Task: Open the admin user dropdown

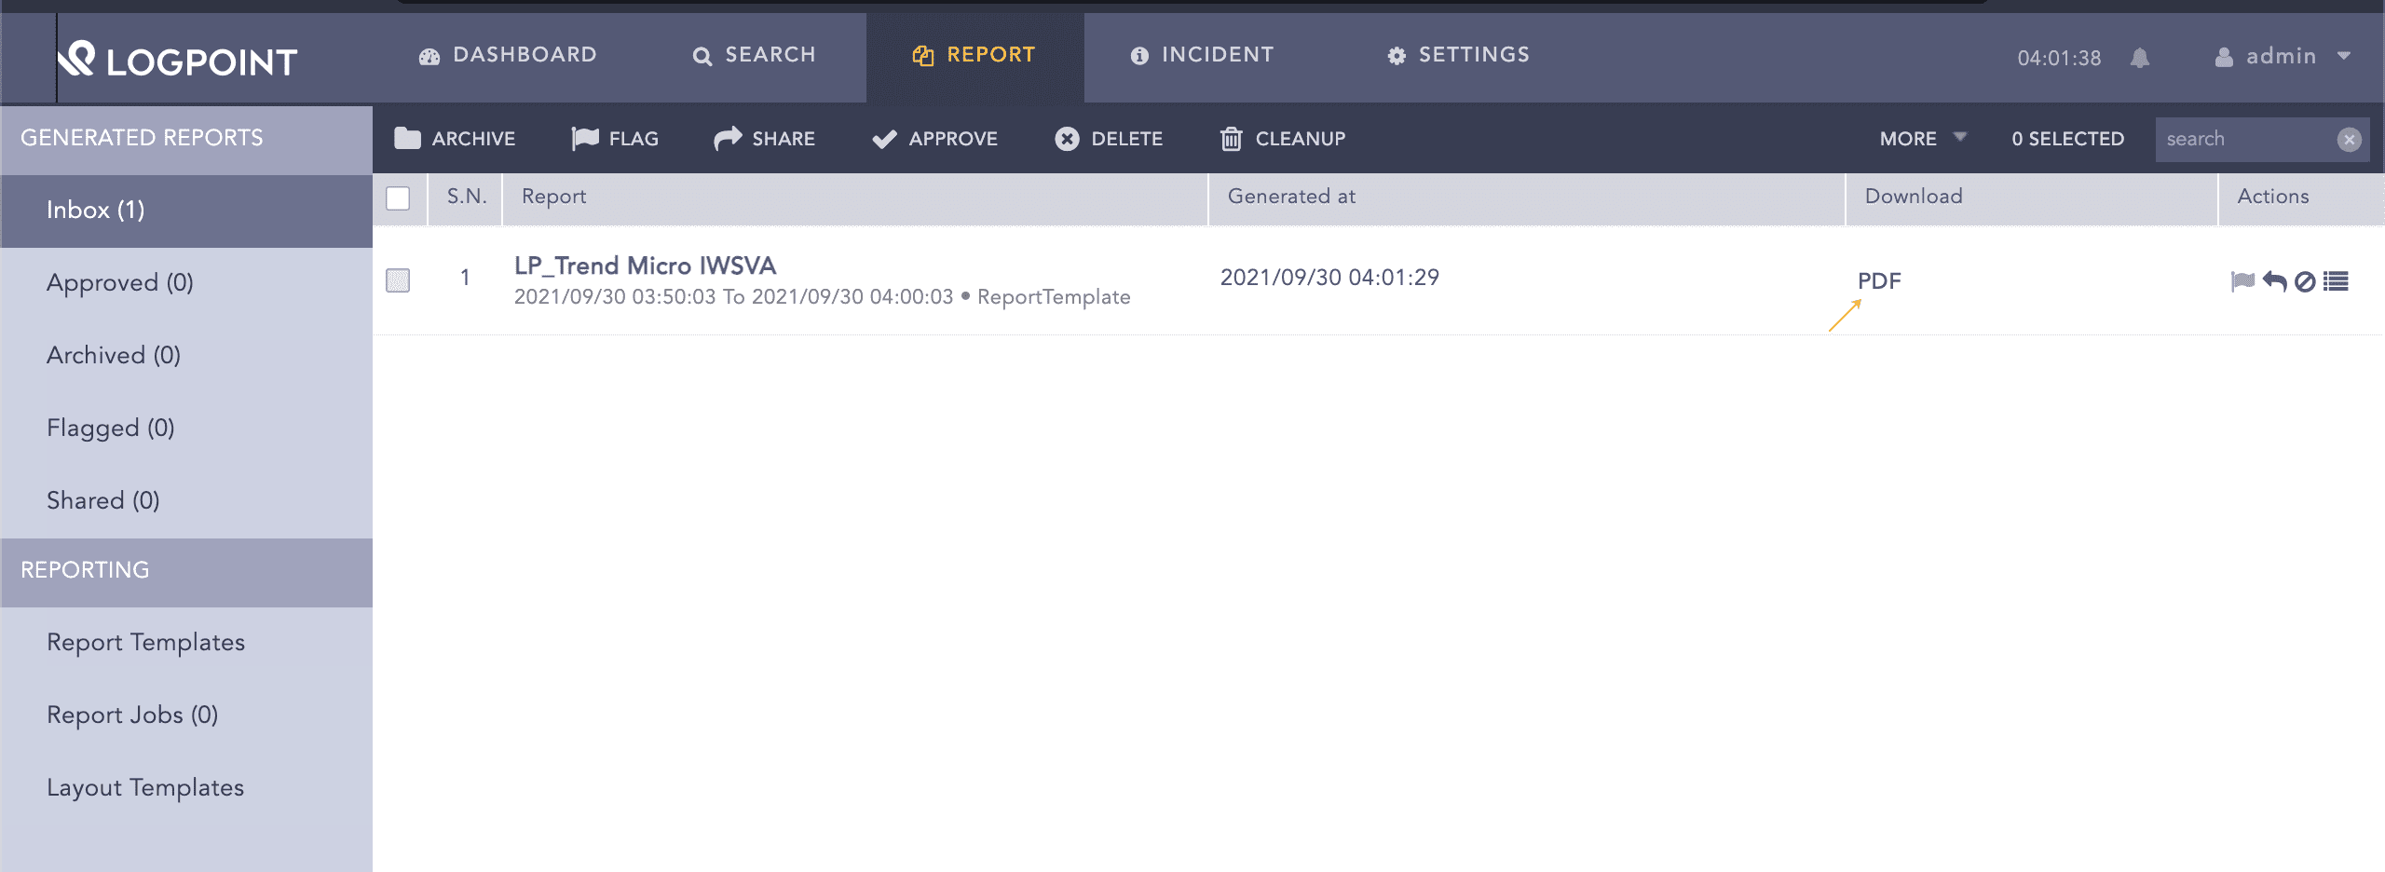Action: [2283, 57]
